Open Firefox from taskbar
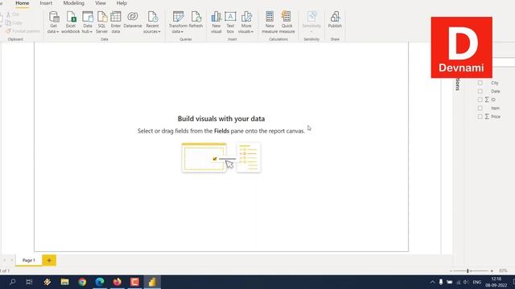The width and height of the screenshot is (515, 289). [117, 282]
